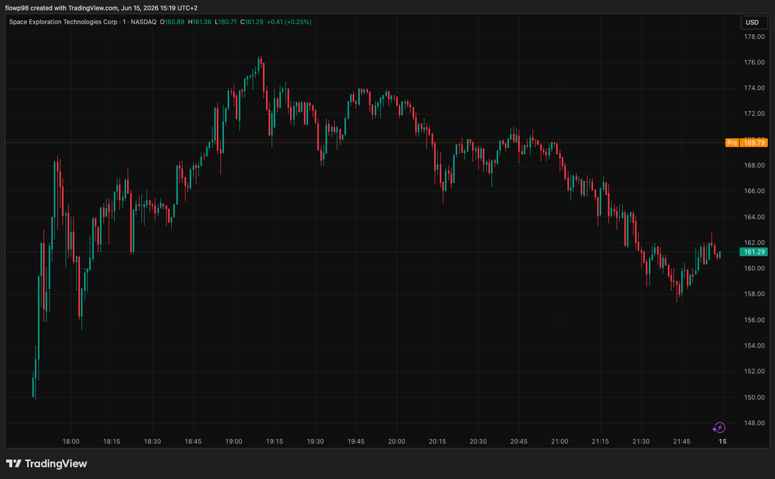Screen dimensions: 775x479
Task: Click the TradingView logo
Action: point(46,464)
